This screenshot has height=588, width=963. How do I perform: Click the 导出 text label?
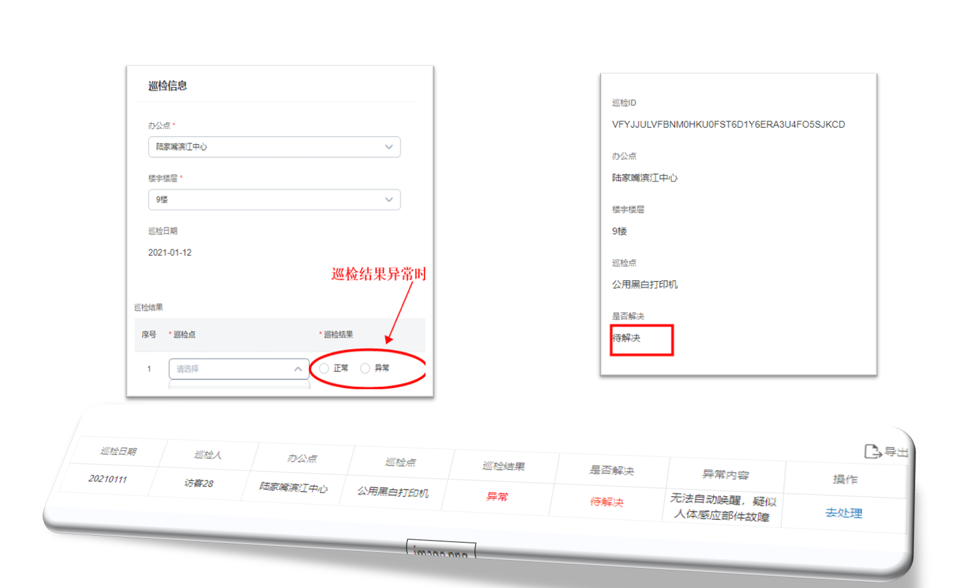[x=896, y=452]
